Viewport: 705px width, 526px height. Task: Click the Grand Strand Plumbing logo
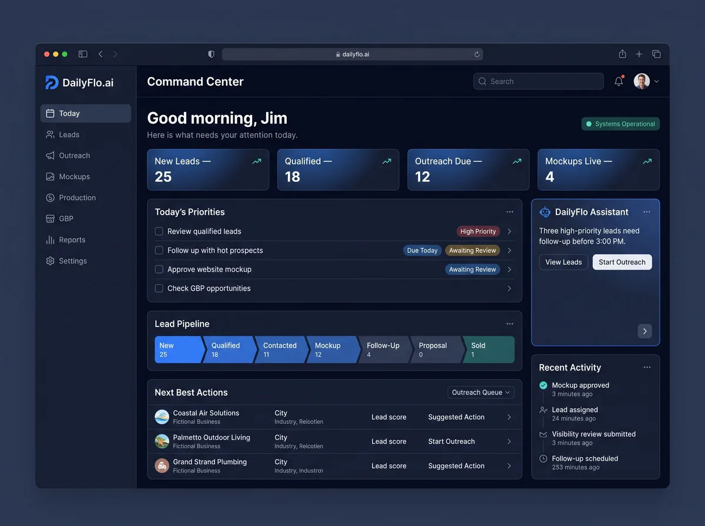[162, 466]
